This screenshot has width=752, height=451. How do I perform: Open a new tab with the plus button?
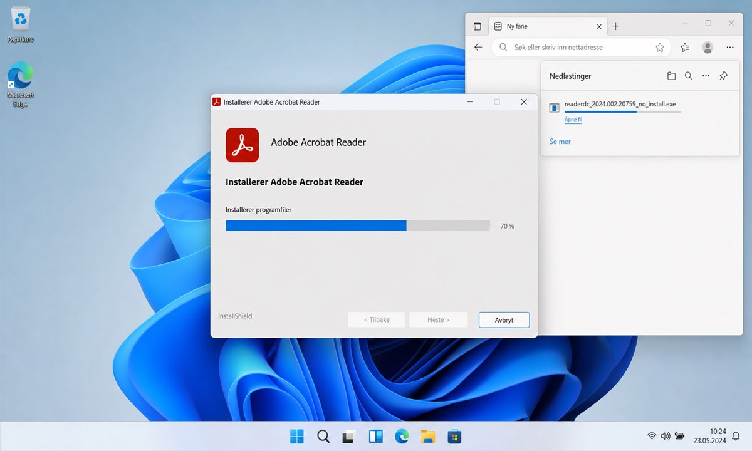coord(615,26)
